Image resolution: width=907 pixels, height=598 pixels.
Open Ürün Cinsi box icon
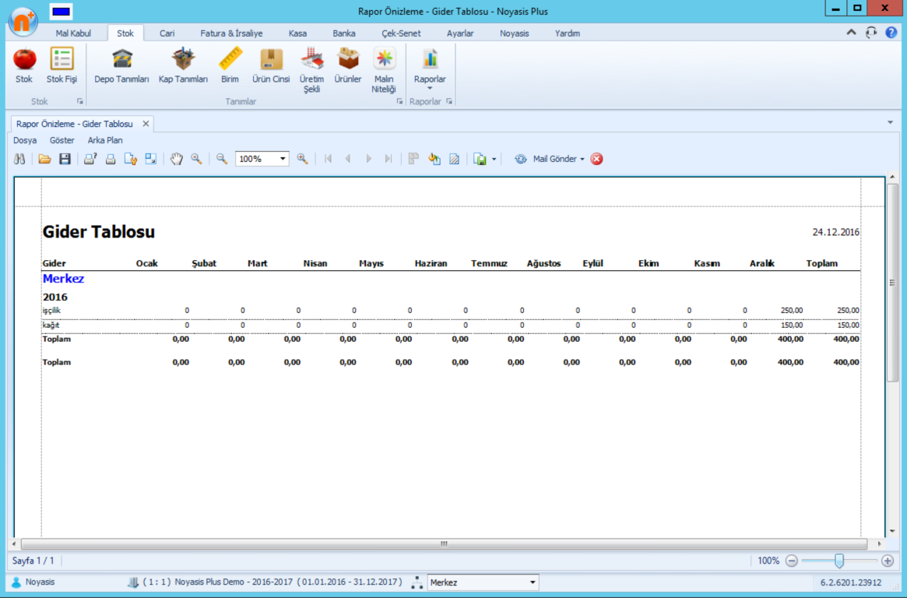(271, 66)
